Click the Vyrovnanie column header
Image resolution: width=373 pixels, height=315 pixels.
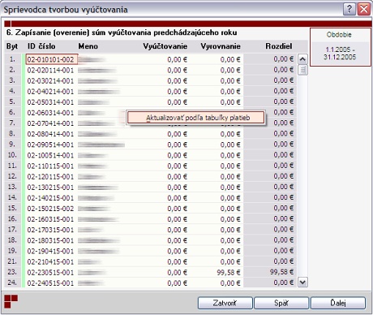click(221, 46)
